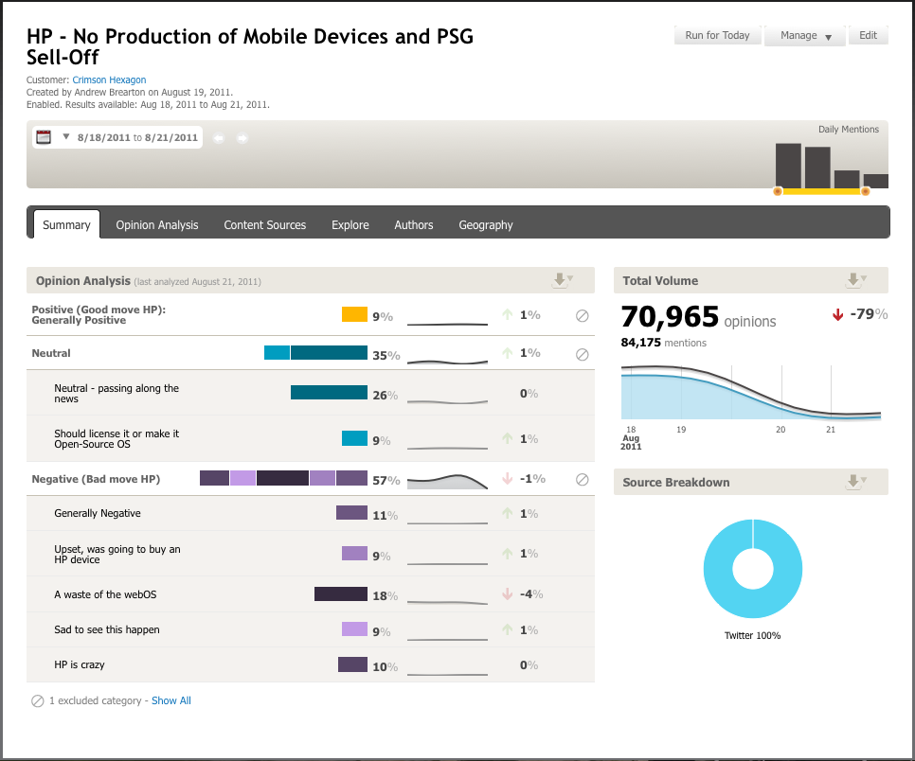
Task: Click the right orange handle of date slider
Action: tap(866, 191)
